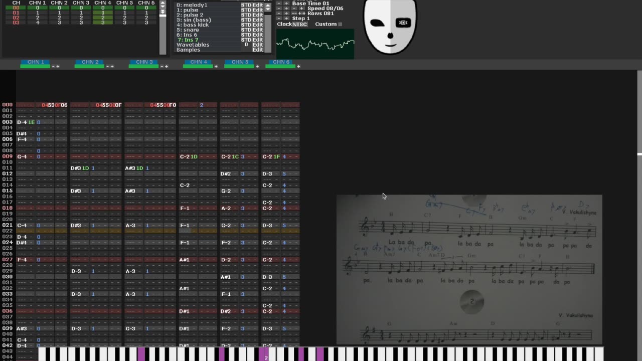
Task: Click the STD icon for pulse 2
Action: [246, 15]
